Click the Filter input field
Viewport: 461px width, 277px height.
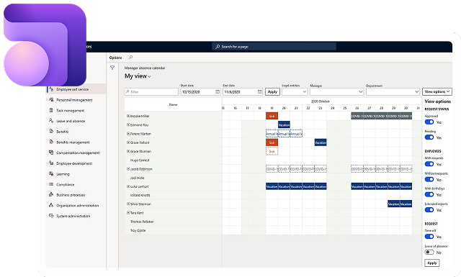point(151,91)
